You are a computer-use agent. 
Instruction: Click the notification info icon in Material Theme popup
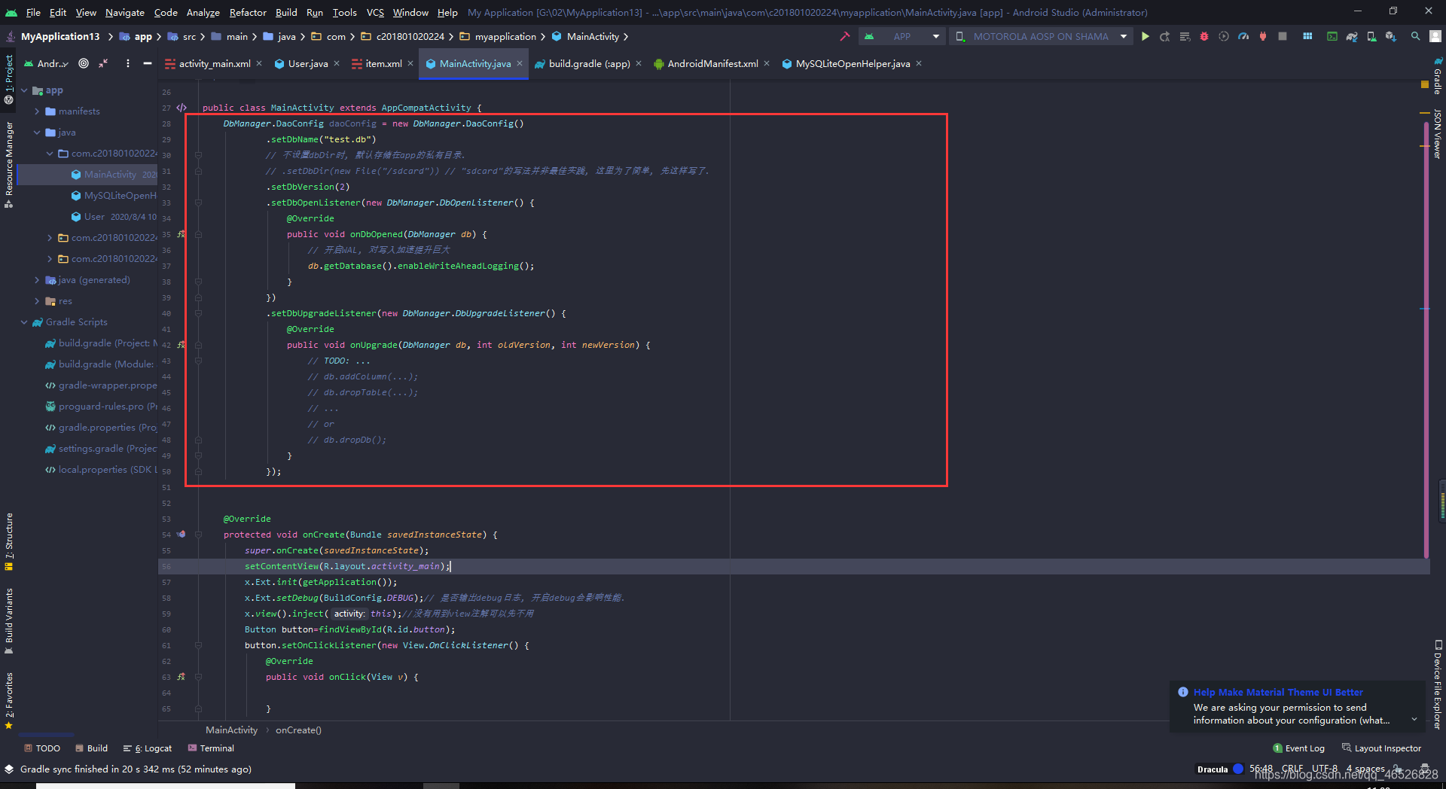[x=1183, y=692]
